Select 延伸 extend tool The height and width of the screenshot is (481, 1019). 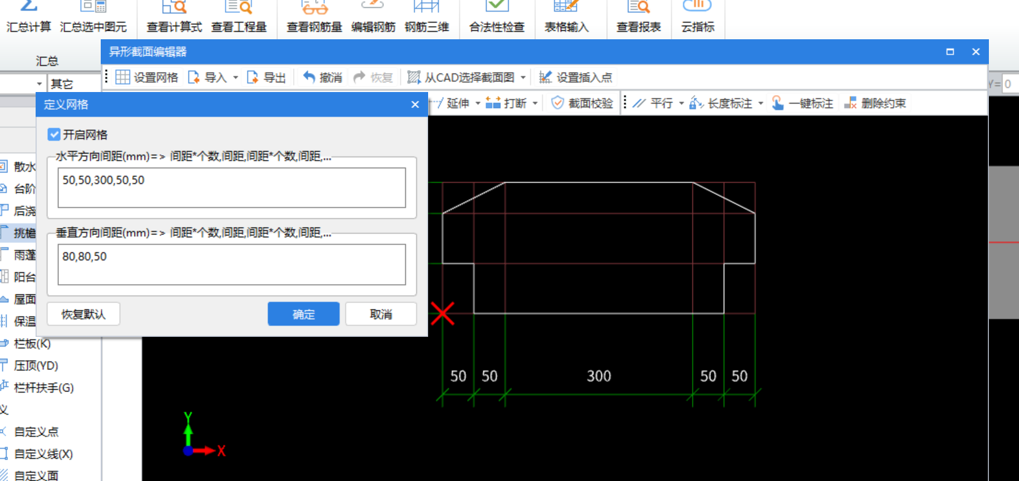[x=451, y=103]
